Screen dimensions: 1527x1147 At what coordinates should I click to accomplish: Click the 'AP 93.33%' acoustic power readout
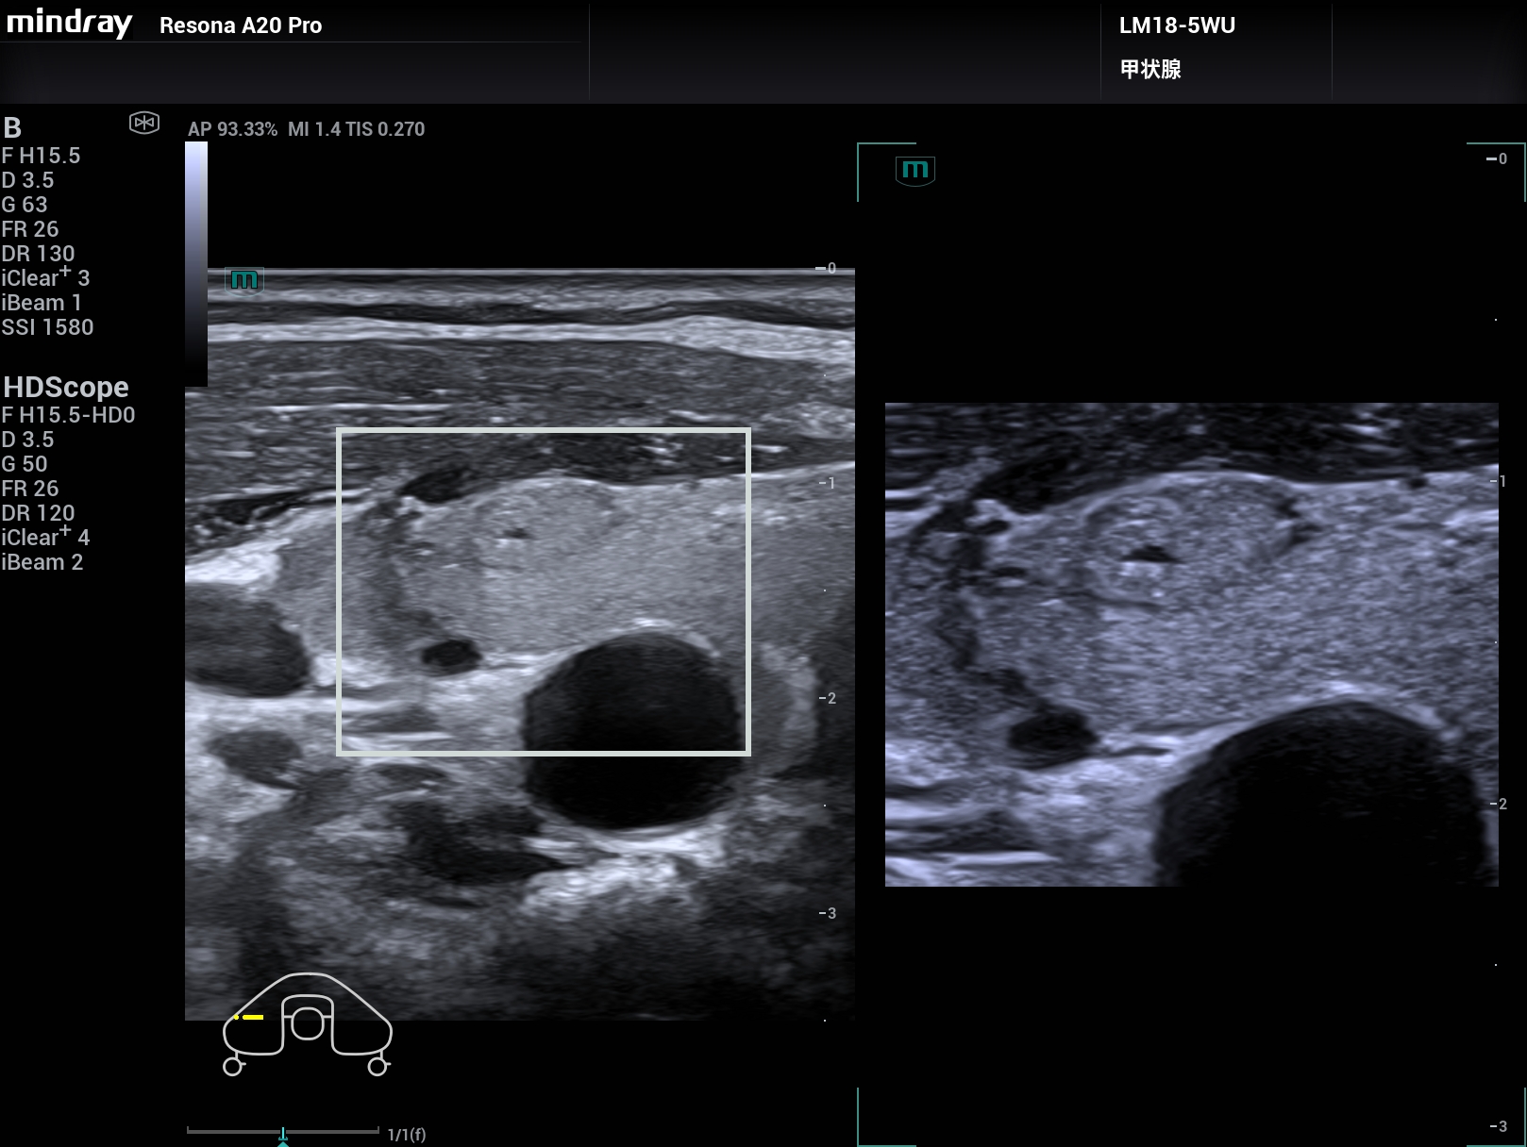232,129
